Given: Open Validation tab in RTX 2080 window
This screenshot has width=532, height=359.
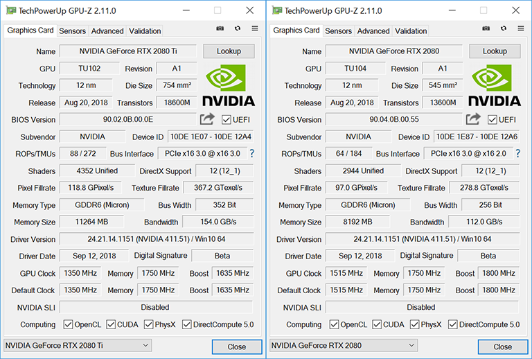Looking at the screenshot, I should click(411, 31).
